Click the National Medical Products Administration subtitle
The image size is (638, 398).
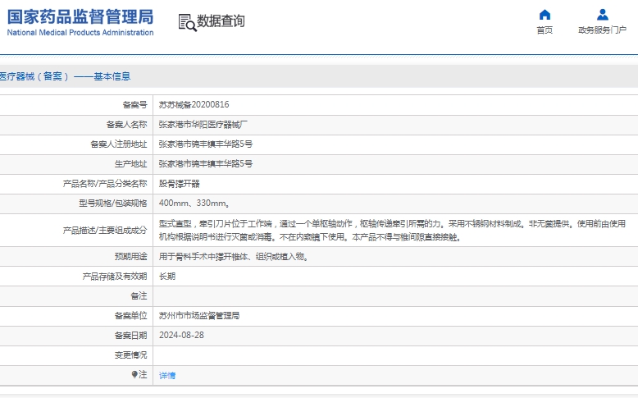pyautogui.click(x=80, y=33)
